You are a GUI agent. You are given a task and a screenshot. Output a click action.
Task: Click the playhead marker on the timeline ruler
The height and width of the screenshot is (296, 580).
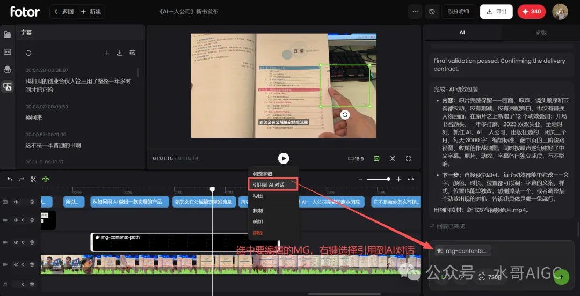[212, 189]
